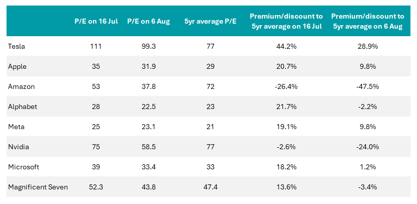This screenshot has width=417, height=204.
Task: Click Amazon's -47.5% discount cell
Action: click(367, 86)
